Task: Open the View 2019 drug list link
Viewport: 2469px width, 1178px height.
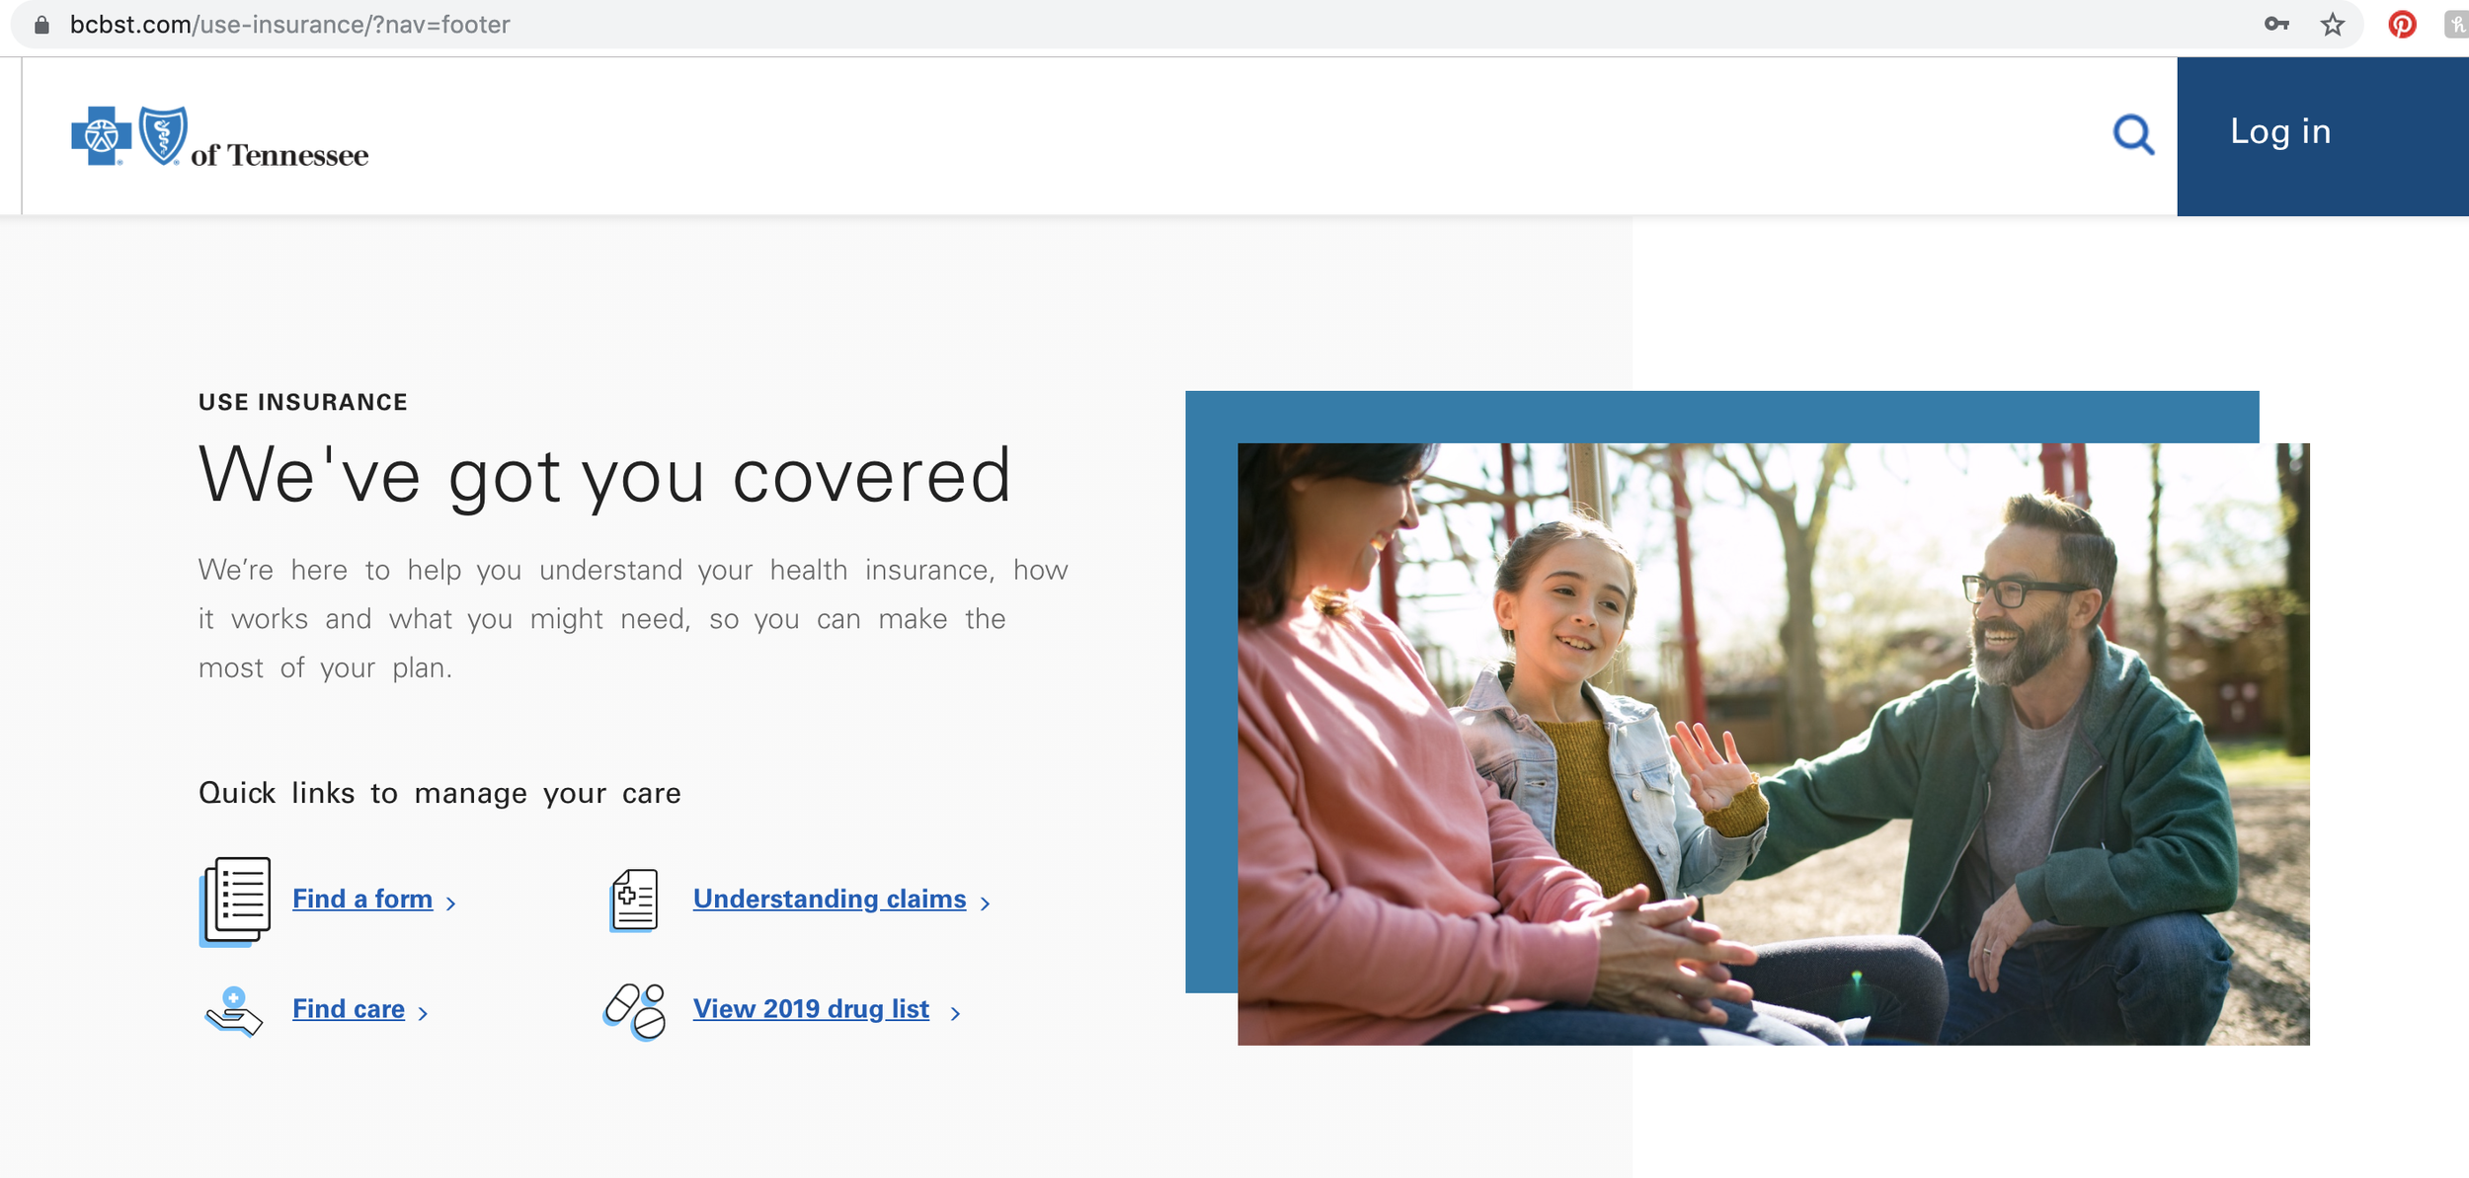Action: (811, 1008)
